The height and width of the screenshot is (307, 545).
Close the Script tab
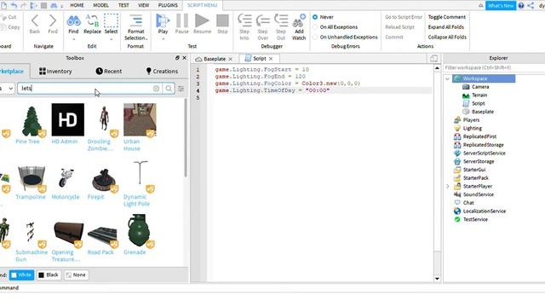[271, 59]
